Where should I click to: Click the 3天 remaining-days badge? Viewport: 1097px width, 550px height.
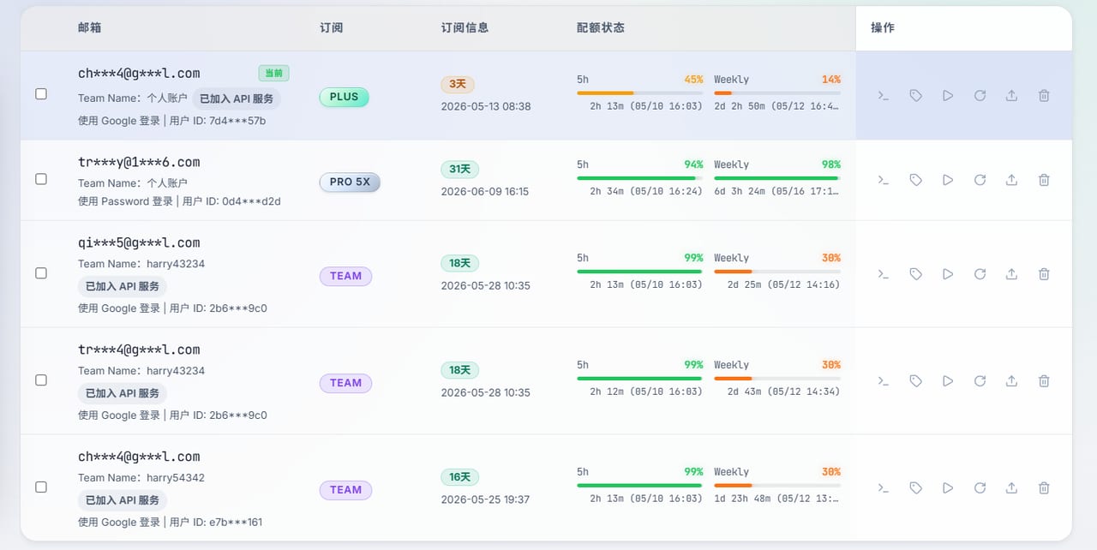(x=458, y=84)
